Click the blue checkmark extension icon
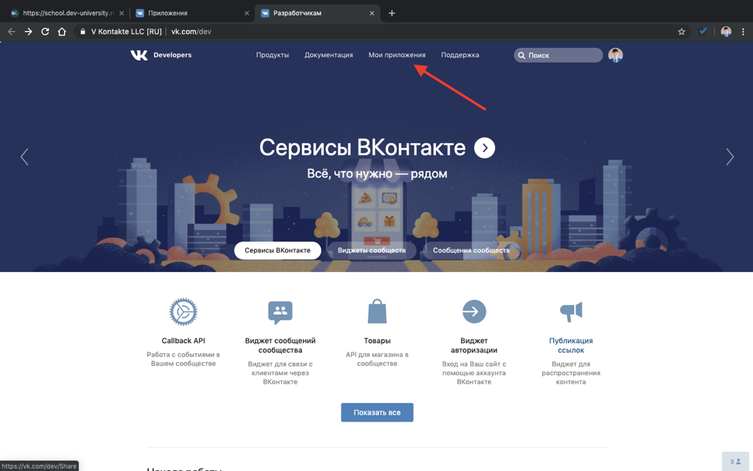This screenshot has height=471, width=753. point(703,31)
